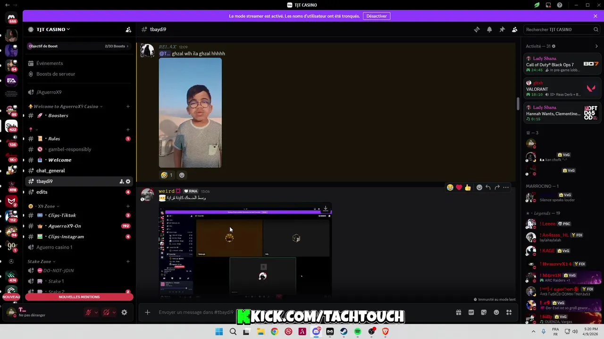Viewport: 604px width, 339px height.
Task: Open DO-NOT-JOIN voice channel
Action: click(x=79, y=271)
